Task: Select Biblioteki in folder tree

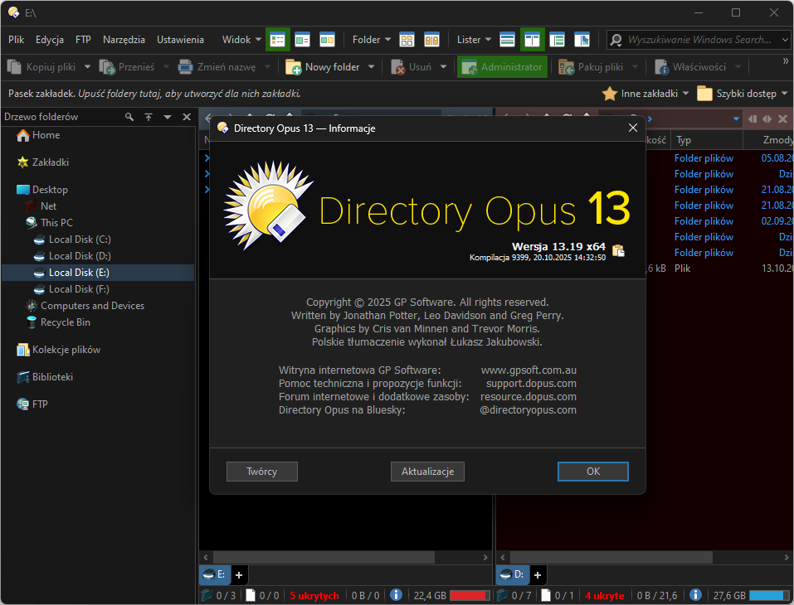Action: pyautogui.click(x=45, y=377)
